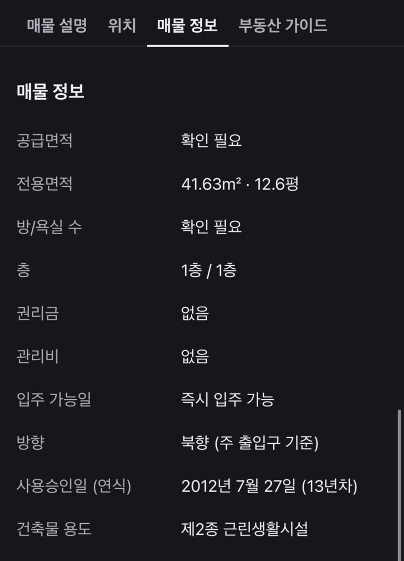Click the 방향 label
Screen dimensions: 404x561
pos(30,443)
